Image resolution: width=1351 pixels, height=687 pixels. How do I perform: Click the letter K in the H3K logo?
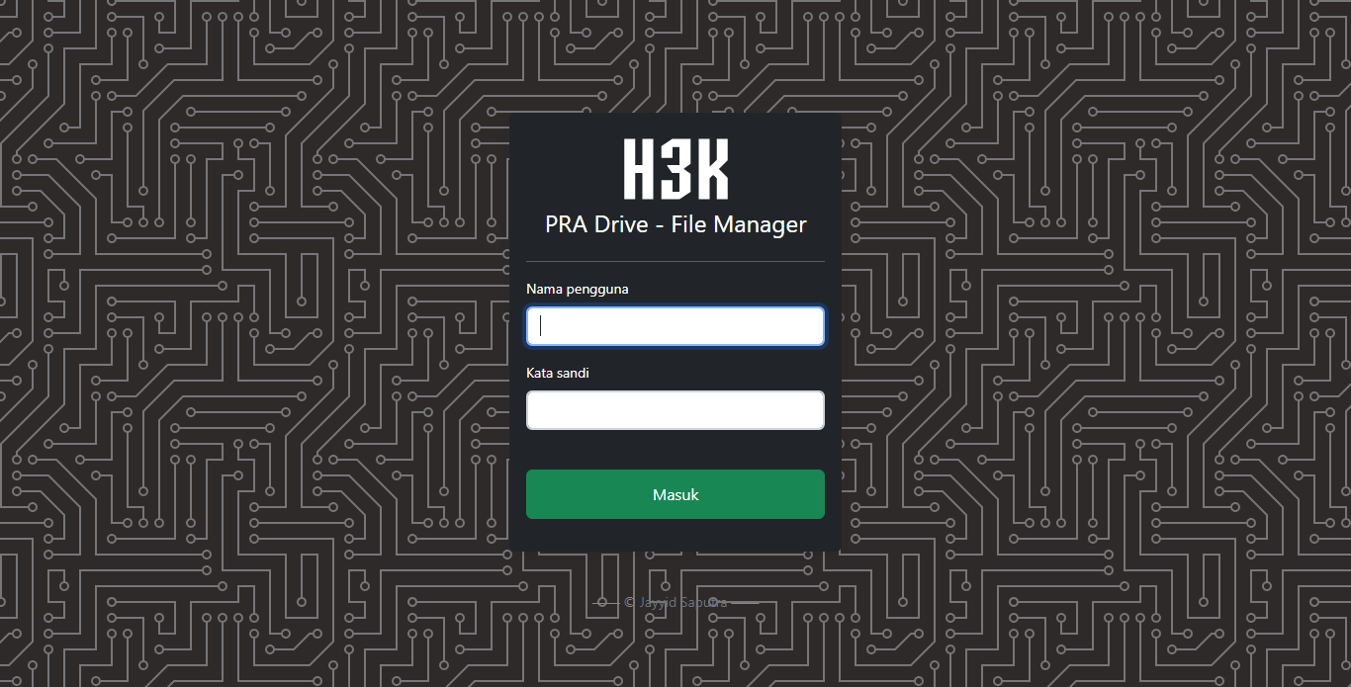712,170
